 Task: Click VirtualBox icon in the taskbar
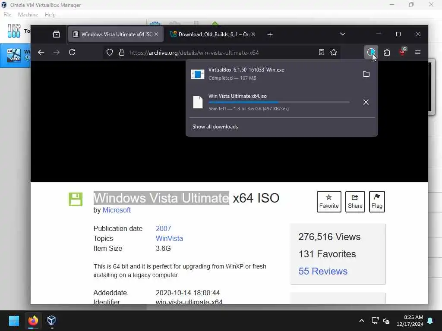51,321
